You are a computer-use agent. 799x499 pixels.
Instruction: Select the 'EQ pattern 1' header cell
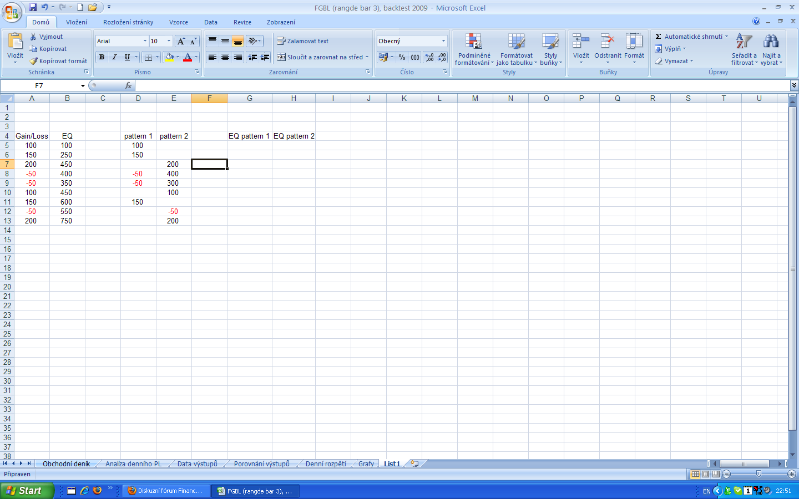[249, 136]
